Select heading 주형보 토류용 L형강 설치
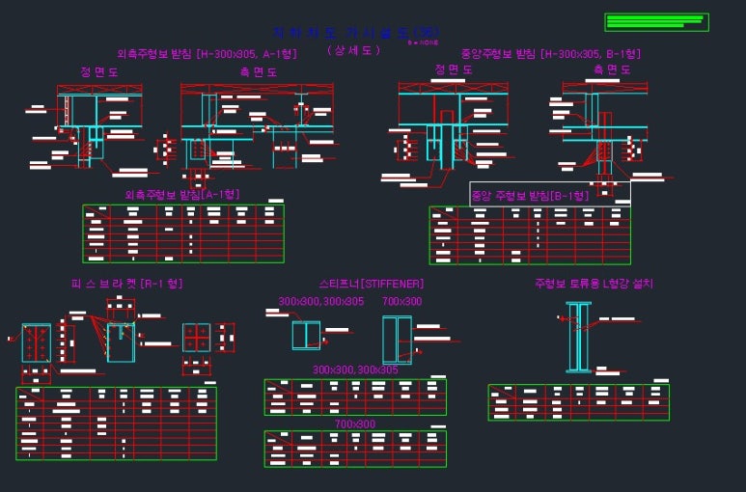 click(594, 284)
